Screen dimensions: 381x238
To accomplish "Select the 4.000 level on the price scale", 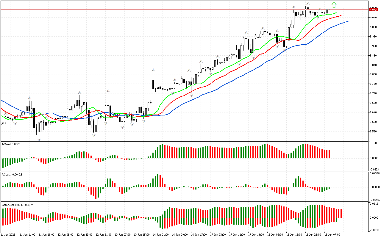I will pyautogui.click(x=373, y=27).
